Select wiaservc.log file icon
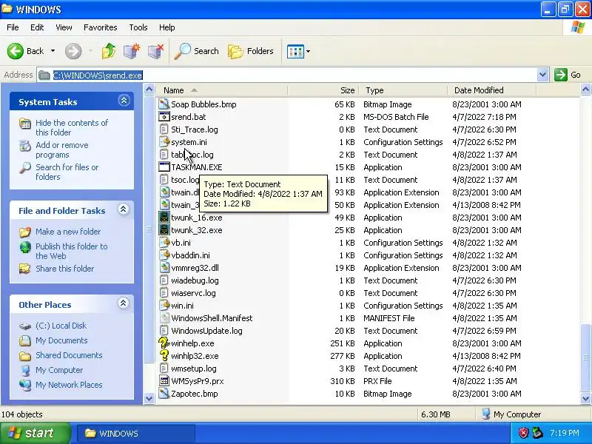The image size is (592, 444). [x=164, y=293]
